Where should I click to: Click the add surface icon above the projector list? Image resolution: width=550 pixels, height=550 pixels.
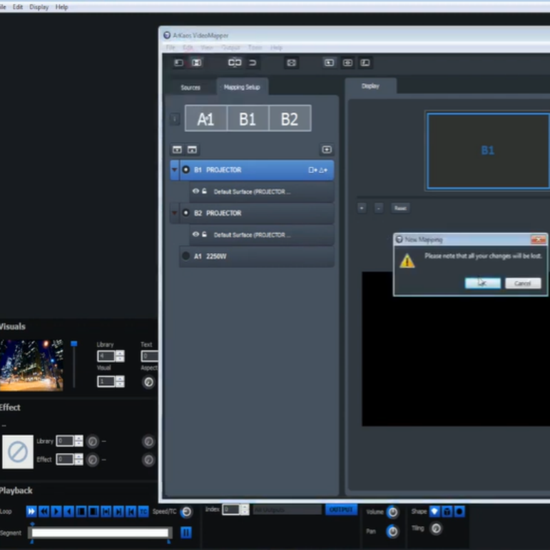pyautogui.click(x=327, y=149)
